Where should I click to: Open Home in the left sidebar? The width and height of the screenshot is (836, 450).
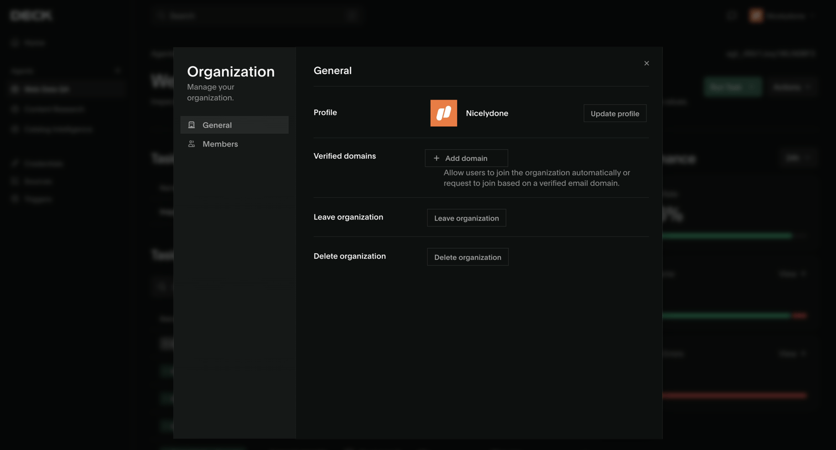(34, 43)
